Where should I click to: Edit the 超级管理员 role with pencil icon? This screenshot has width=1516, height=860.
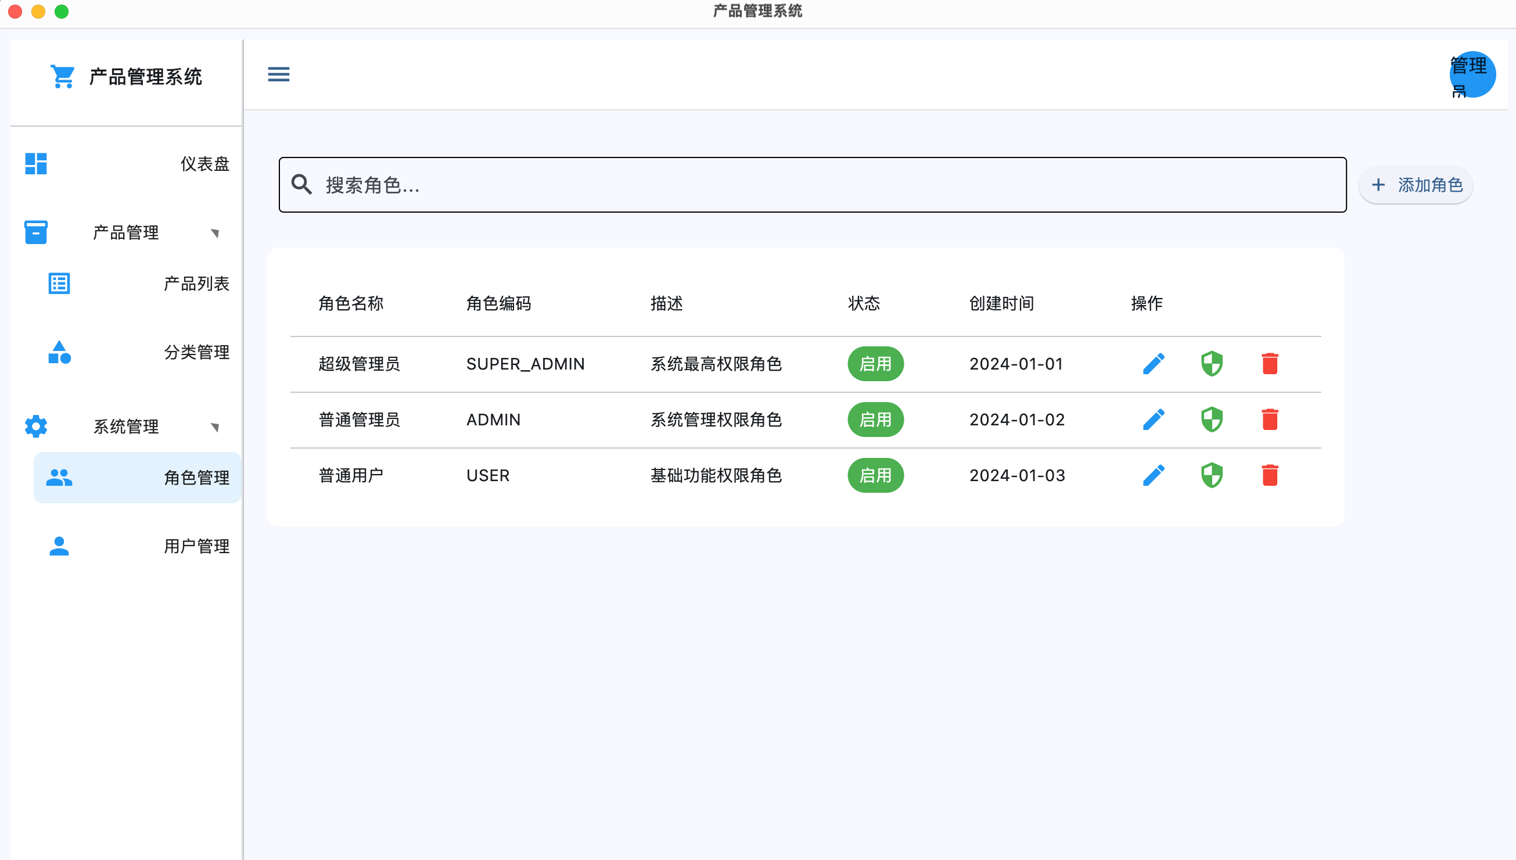1154,364
